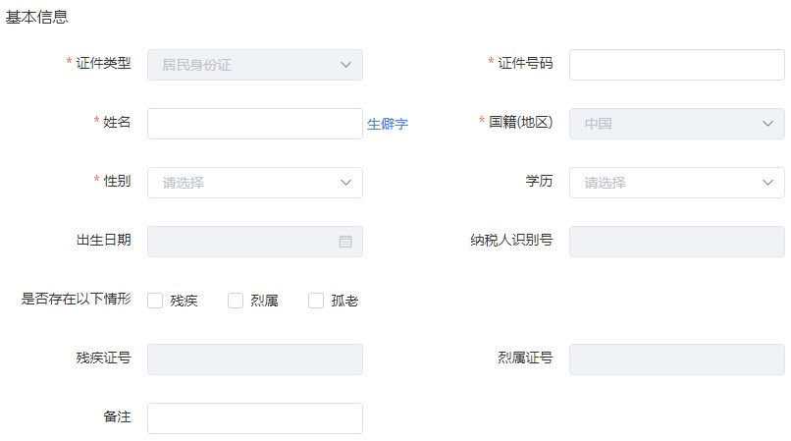Open the 证件类型 居民身份证 dropdown
This screenshot has width=791, height=441.
(245, 65)
